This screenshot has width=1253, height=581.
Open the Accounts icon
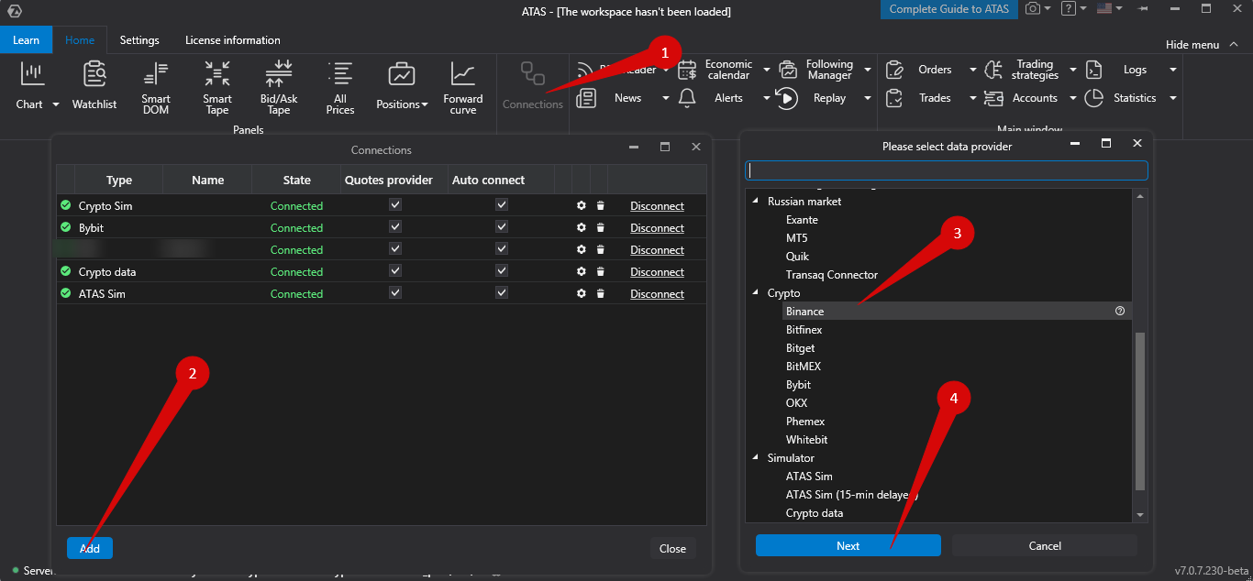point(993,98)
